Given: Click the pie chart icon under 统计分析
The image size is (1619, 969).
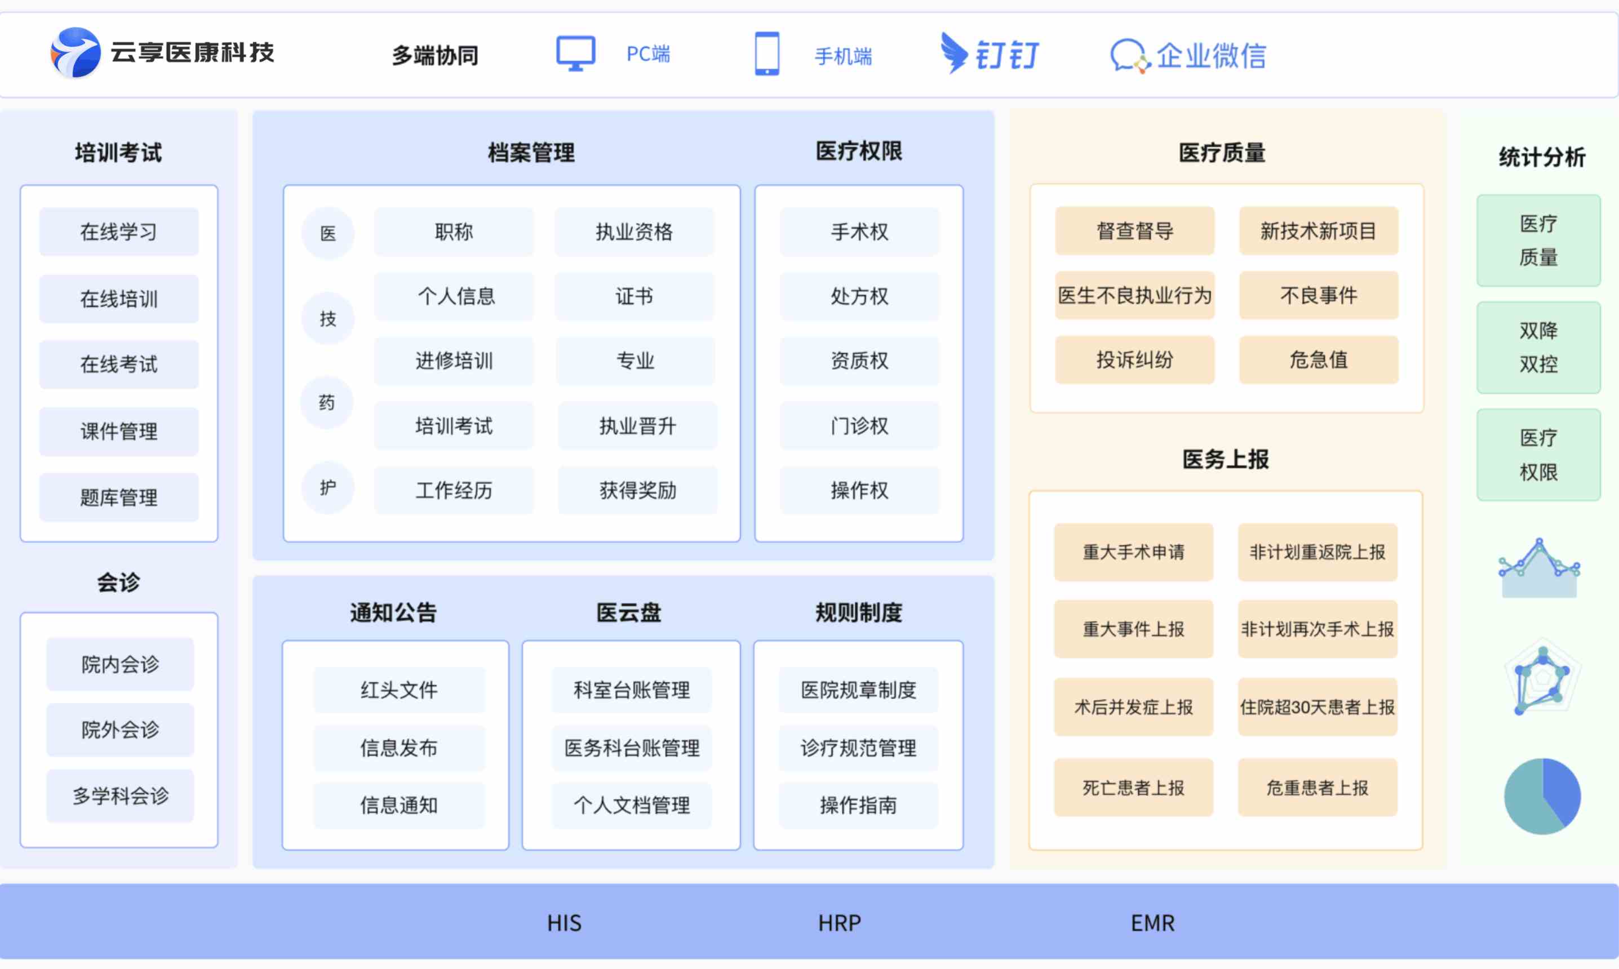Looking at the screenshot, I should [1542, 796].
